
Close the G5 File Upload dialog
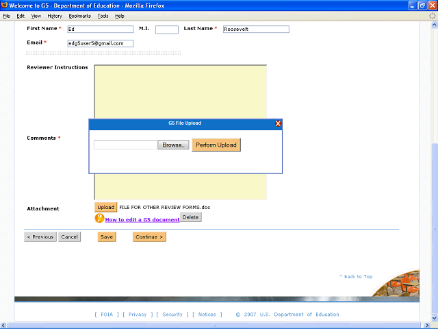278,123
